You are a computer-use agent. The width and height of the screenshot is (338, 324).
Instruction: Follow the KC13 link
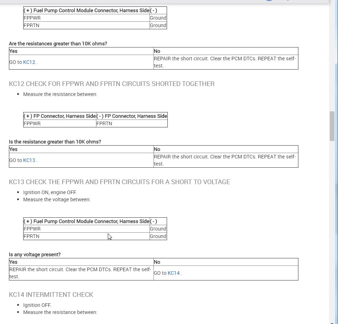[29, 160]
